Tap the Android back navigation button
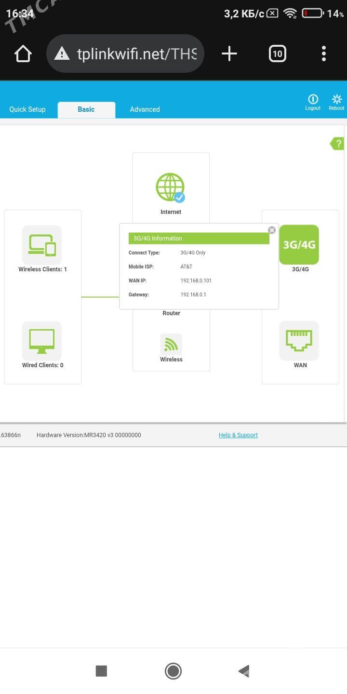347x694 pixels. tap(244, 671)
